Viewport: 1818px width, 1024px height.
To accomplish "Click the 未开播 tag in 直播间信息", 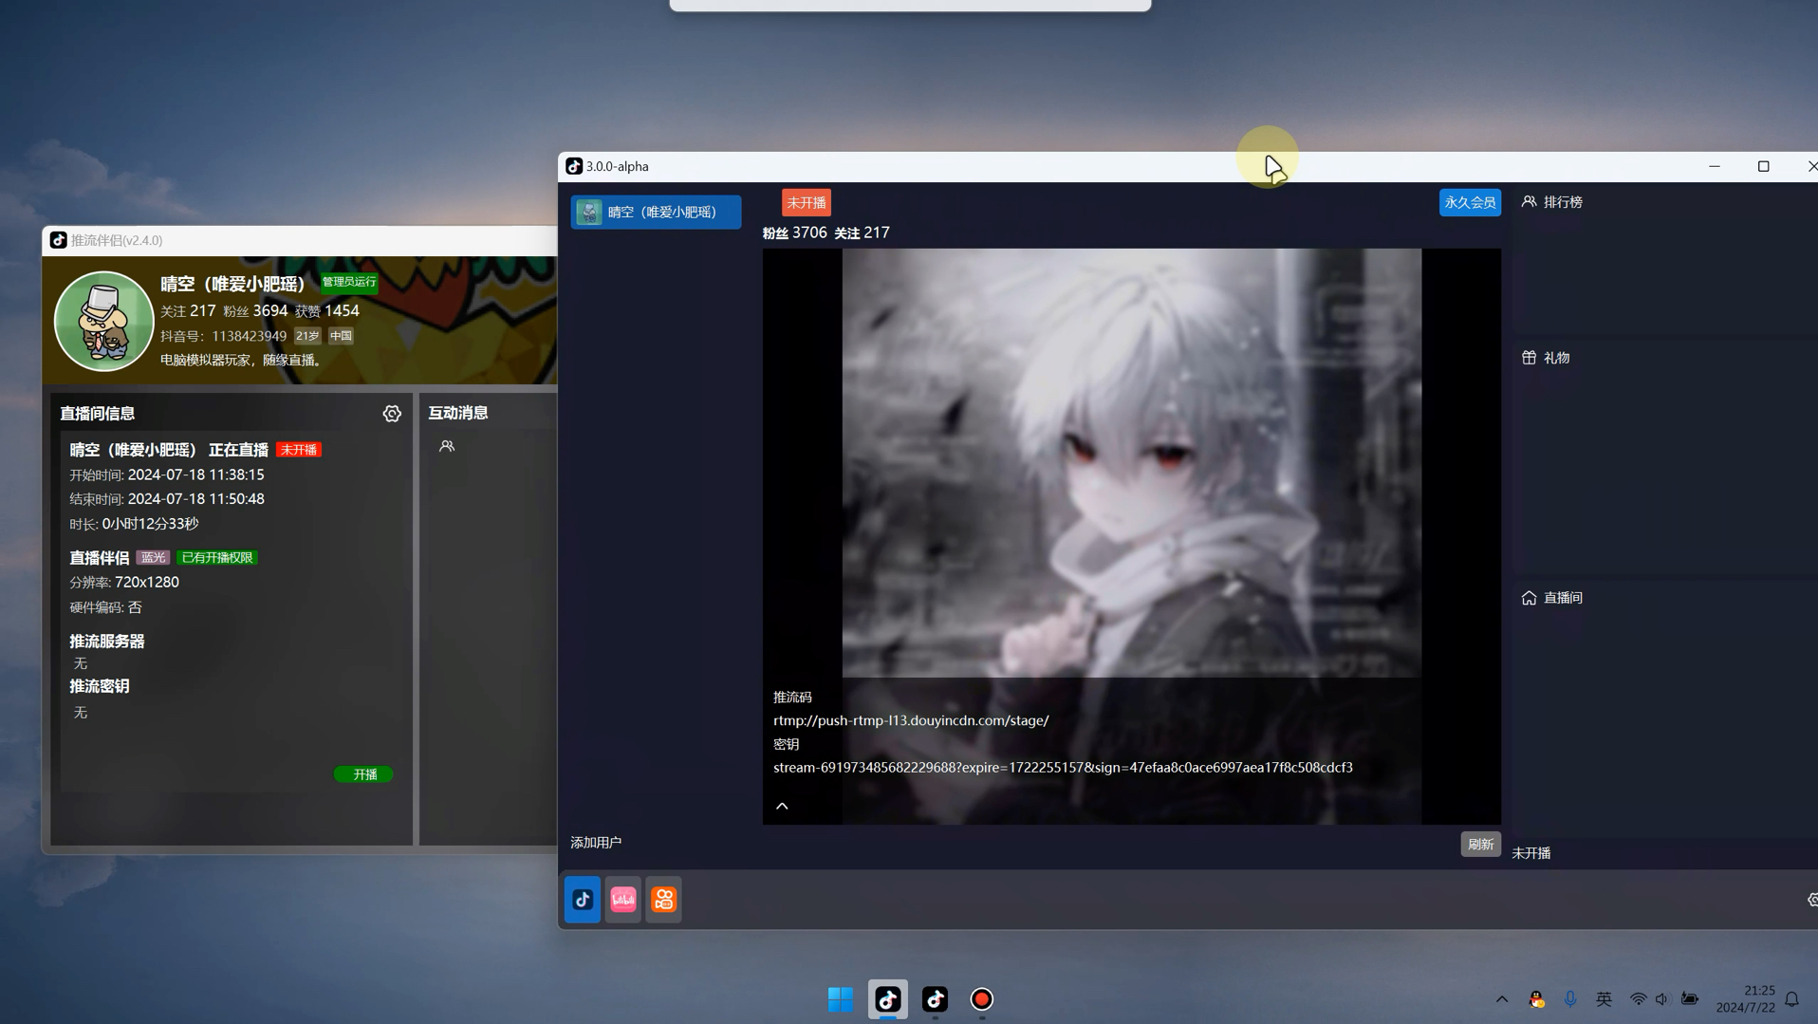I will tap(299, 450).
